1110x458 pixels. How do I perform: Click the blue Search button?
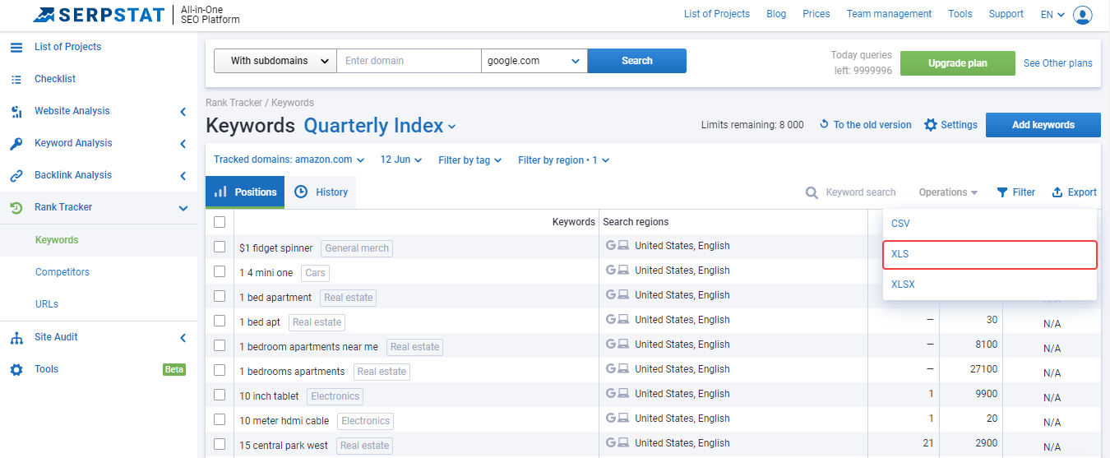(636, 61)
